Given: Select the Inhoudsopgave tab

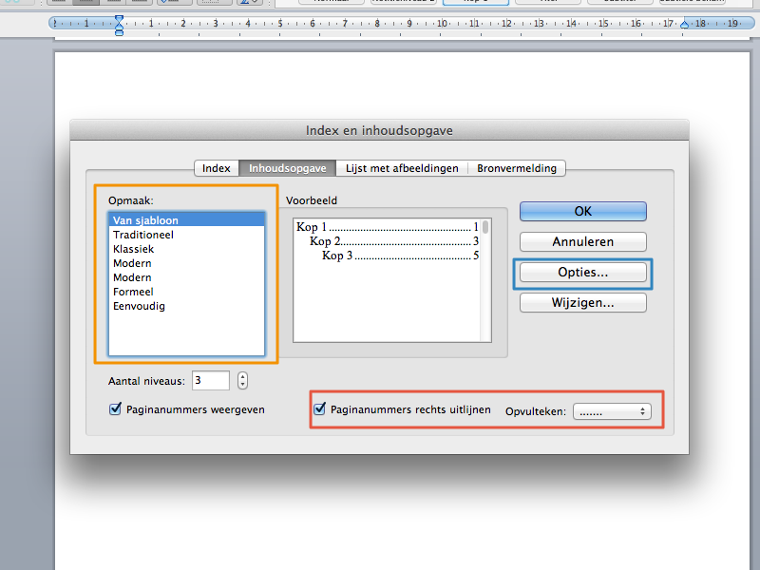Looking at the screenshot, I should coord(288,168).
